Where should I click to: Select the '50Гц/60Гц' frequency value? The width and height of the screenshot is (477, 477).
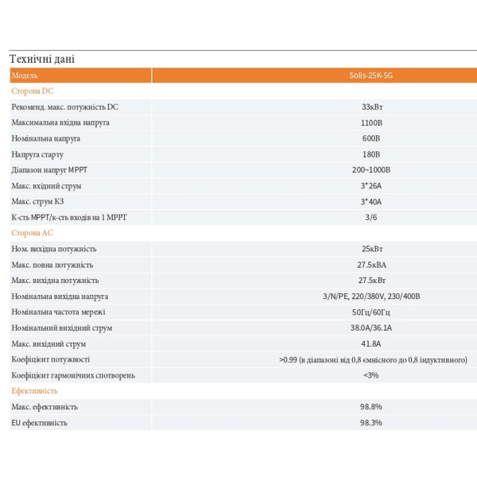tap(371, 312)
